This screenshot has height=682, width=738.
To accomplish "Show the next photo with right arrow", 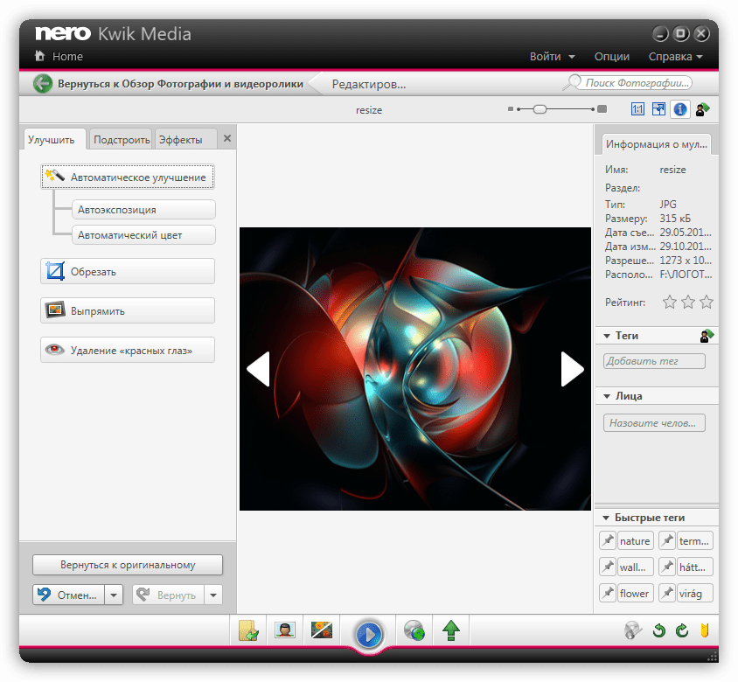I will (x=572, y=369).
